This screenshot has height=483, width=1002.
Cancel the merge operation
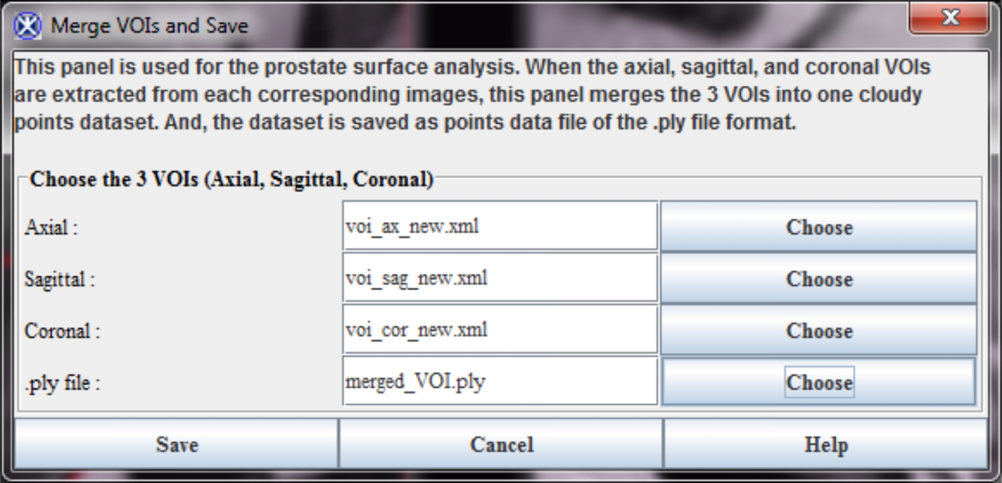(501, 444)
